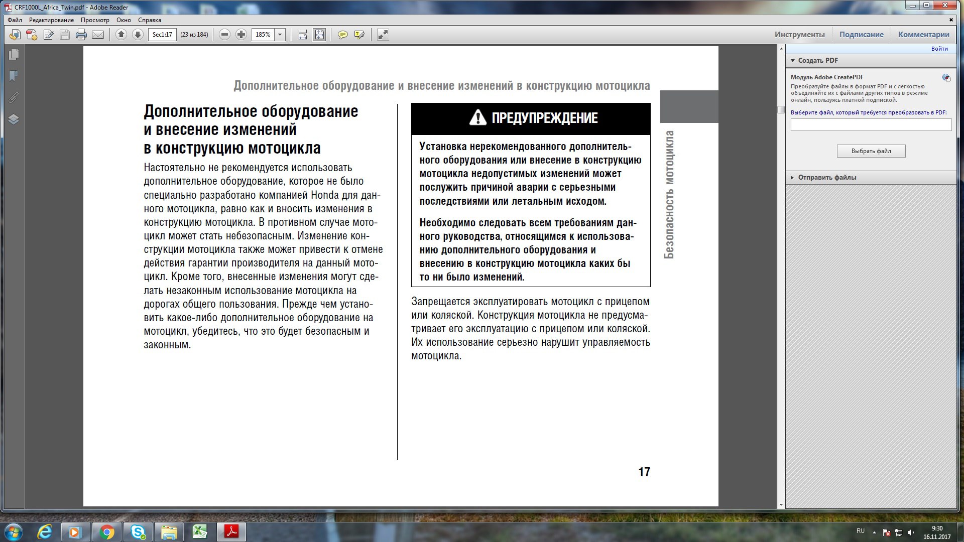Open the Окно menu
The image size is (964, 542).
124,20
